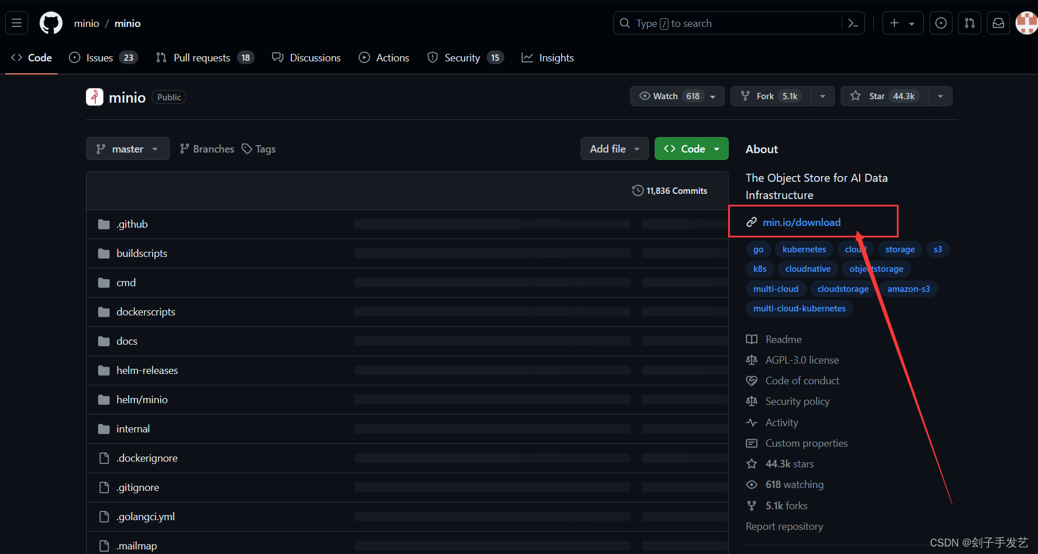1038x554 pixels.
Task: Open Pull requests shortcut icon in header
Action: [x=970, y=23]
